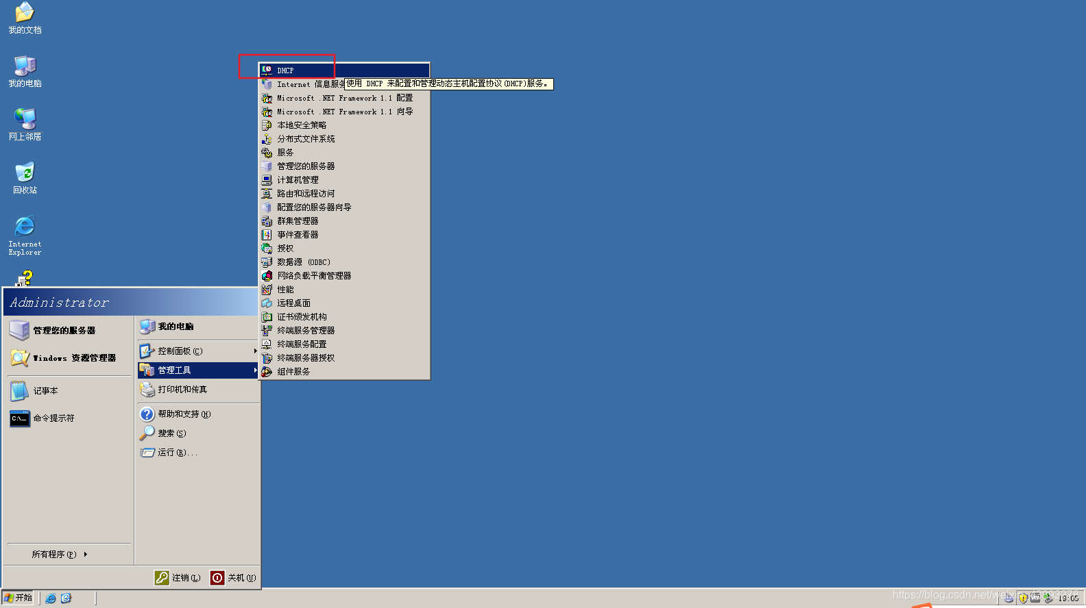Click the 事件查看器 icon
Viewport: 1086px width, 608px height.
click(x=267, y=235)
